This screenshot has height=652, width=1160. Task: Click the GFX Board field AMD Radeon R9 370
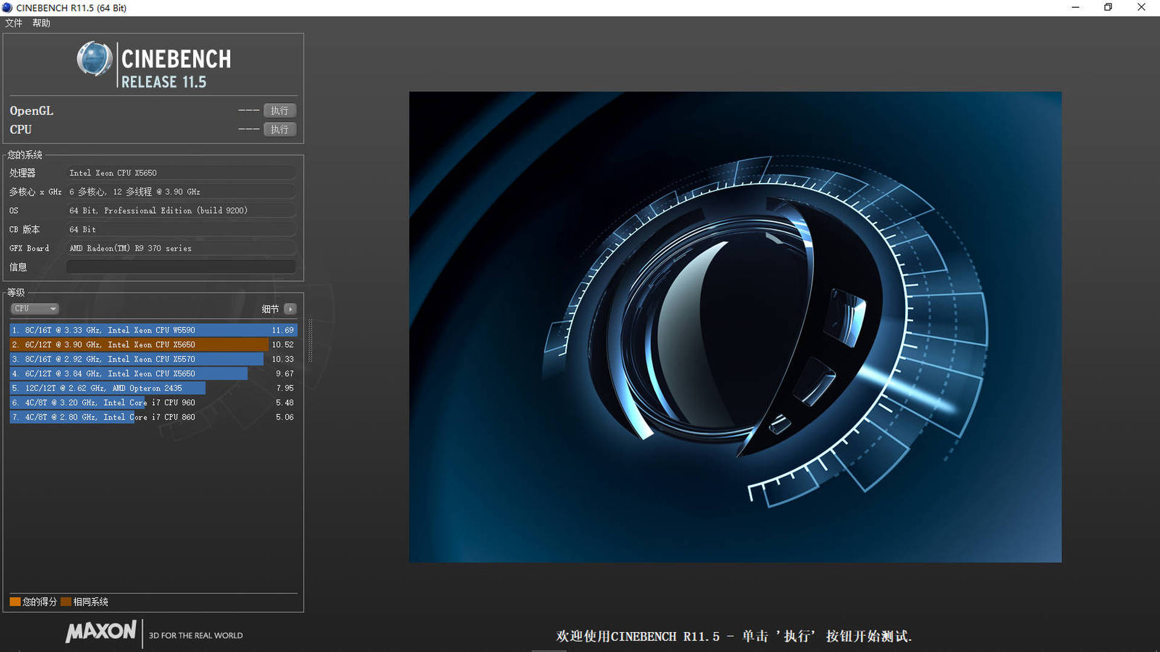point(181,248)
